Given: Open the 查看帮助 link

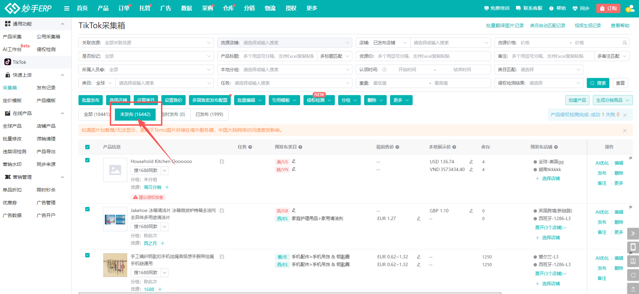Looking at the screenshot, I should click(620, 26).
